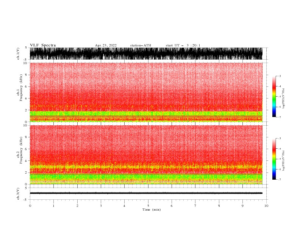The image size is (300, 231).
Task: Click the 'station=ATH' label
Action: [141, 45]
